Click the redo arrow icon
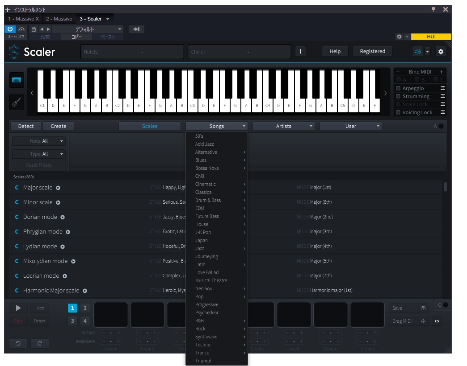This screenshot has height=366, width=467. click(x=40, y=343)
